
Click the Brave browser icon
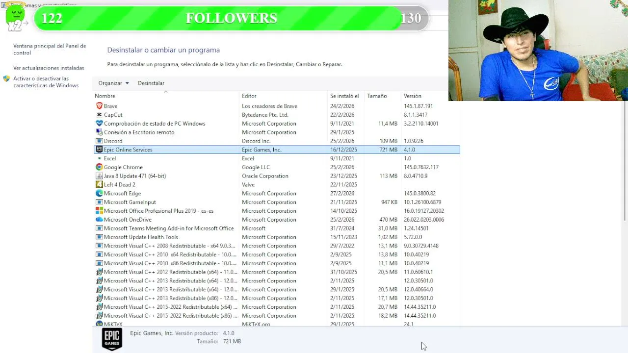pyautogui.click(x=99, y=106)
